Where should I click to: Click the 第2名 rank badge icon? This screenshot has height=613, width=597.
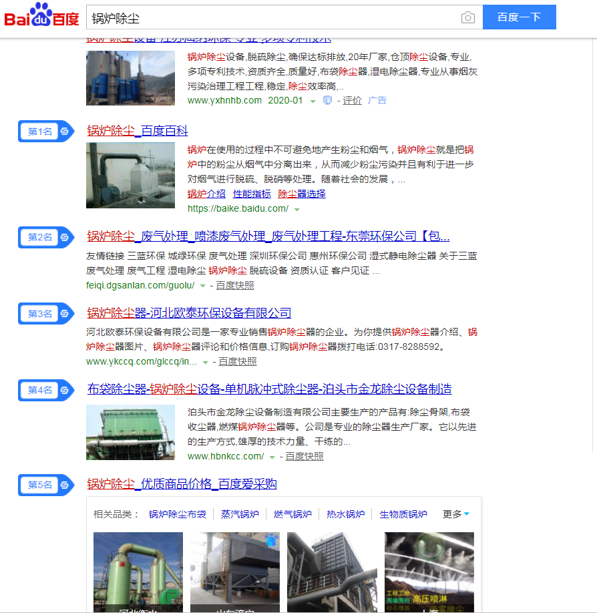[46, 237]
